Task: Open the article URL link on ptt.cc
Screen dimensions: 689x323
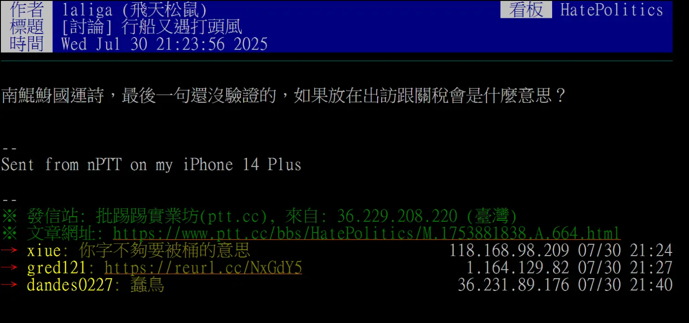Action: pos(367,233)
